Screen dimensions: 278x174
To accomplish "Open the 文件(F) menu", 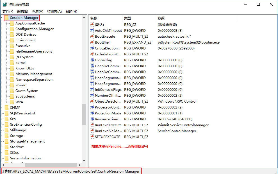I will 8,11.
